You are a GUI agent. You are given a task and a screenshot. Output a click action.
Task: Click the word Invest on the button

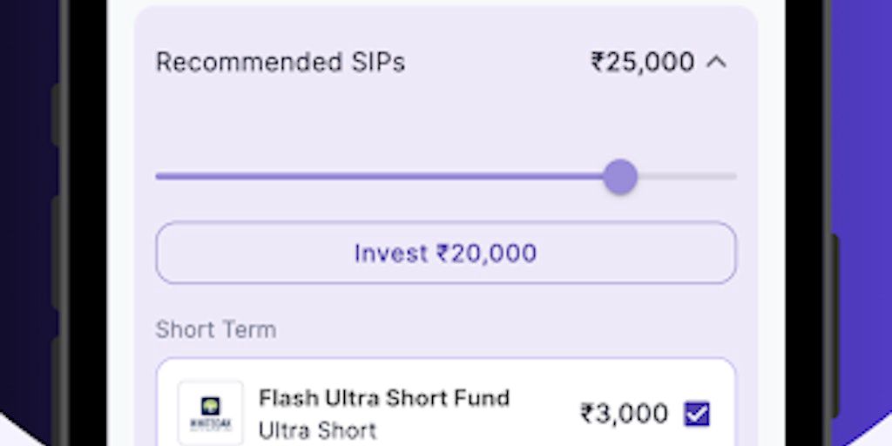tap(391, 253)
